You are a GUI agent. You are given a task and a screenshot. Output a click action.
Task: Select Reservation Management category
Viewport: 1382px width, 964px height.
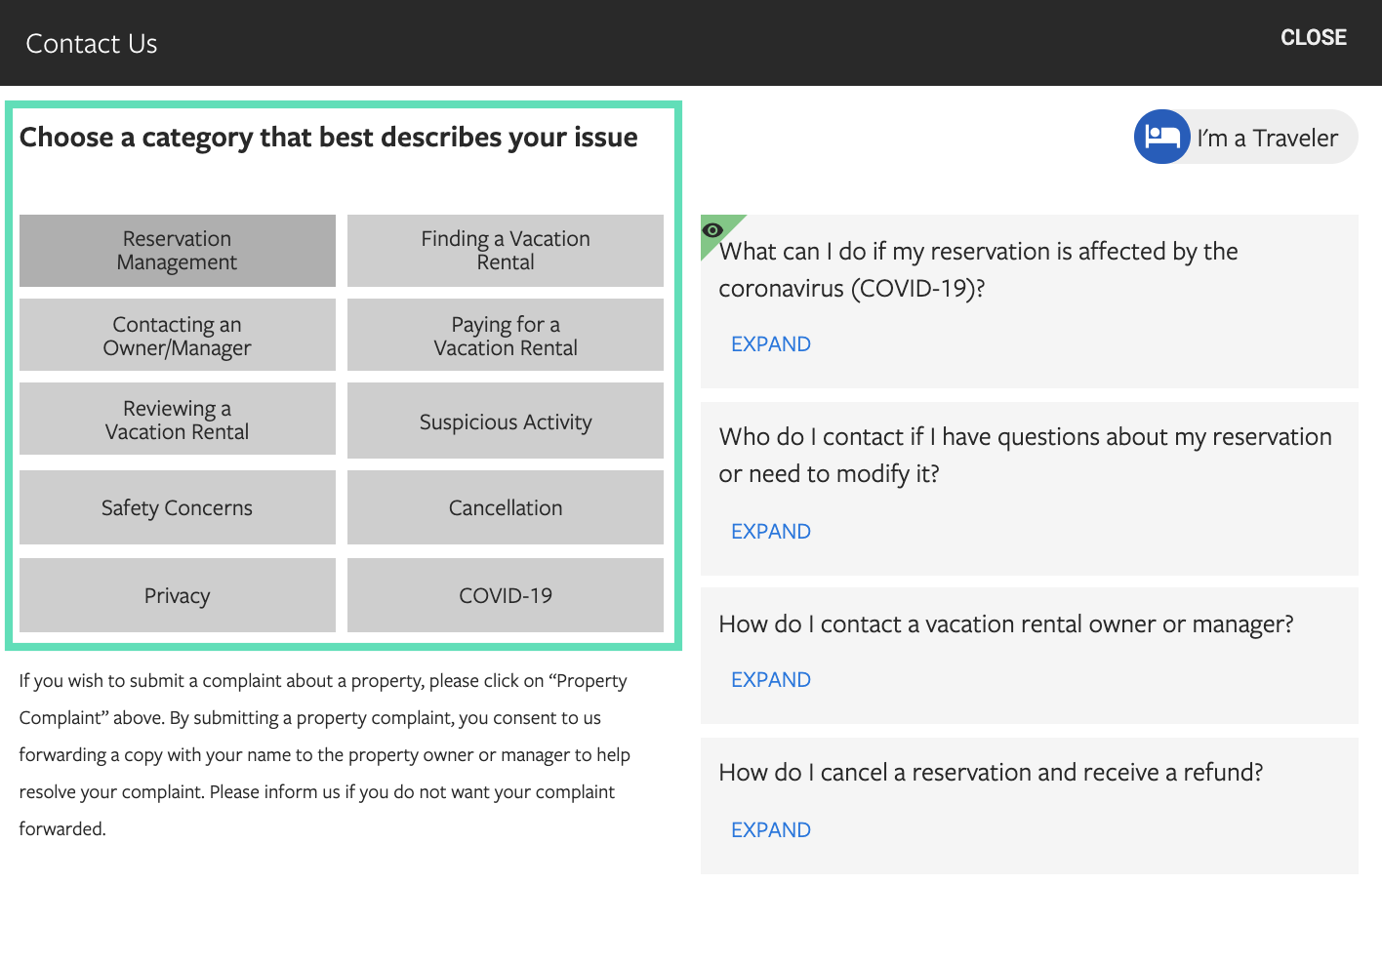click(178, 251)
